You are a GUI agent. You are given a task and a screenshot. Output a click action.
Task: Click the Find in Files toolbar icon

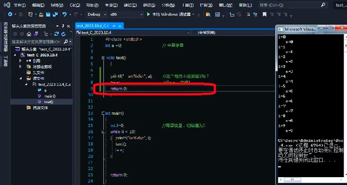click(x=208, y=14)
